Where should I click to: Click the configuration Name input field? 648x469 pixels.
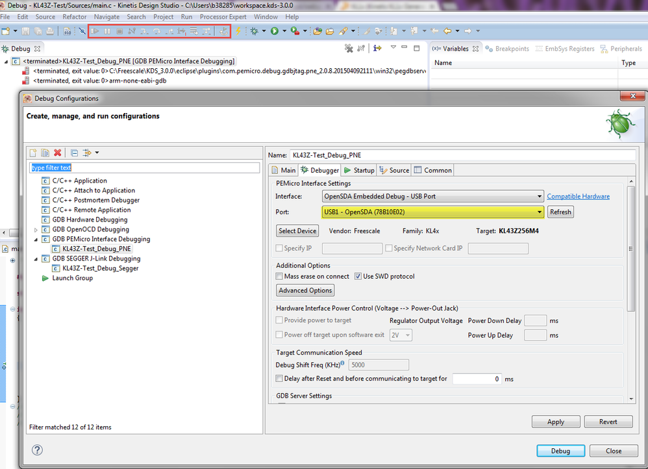(x=462, y=155)
